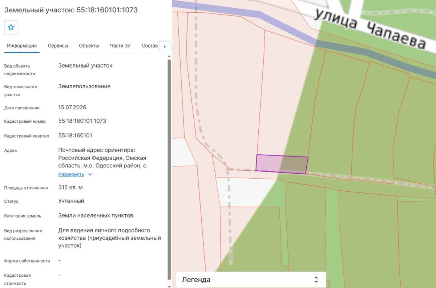This screenshot has height=288, width=436.
Task: Click the Вид объекта недвижимости label
Action: pos(20,70)
